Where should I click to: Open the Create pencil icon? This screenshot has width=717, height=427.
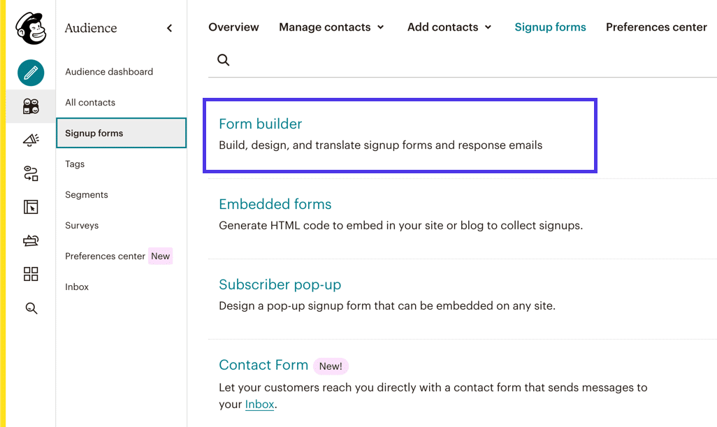(x=31, y=73)
